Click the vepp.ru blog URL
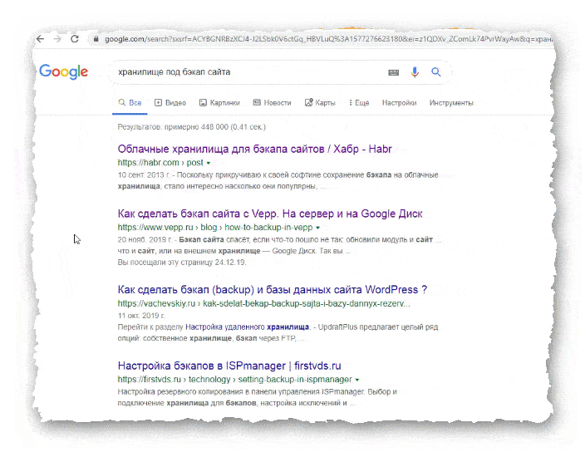585x452 pixels. tap(215, 227)
